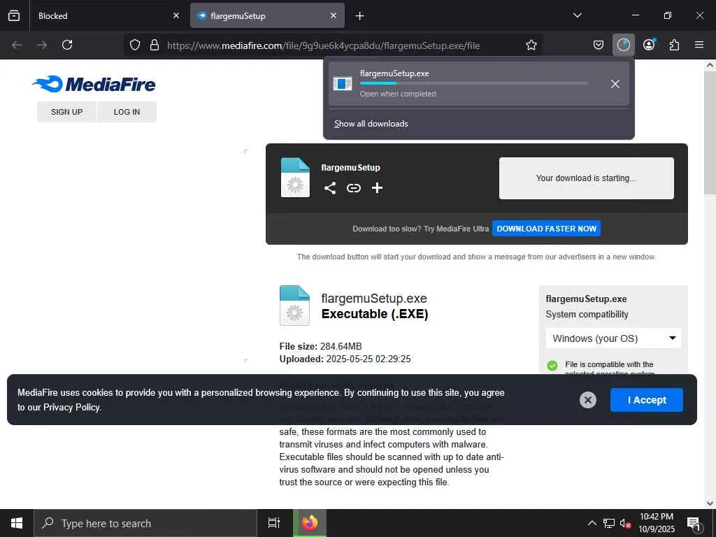
Task: Select the flargemuSetup browser tab
Action: 267,15
